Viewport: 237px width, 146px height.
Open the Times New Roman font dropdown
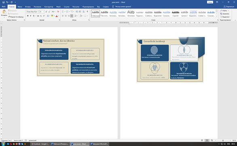(33, 12)
